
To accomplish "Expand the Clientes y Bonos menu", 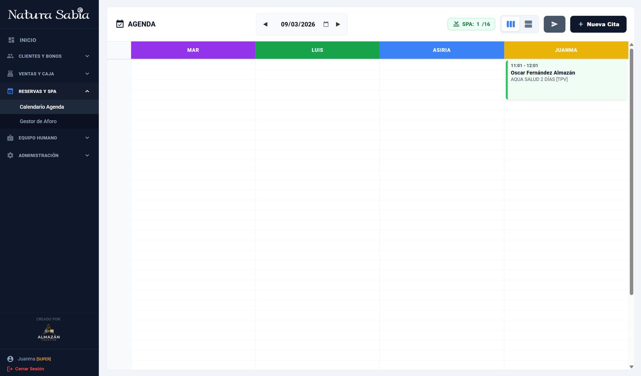I will tap(49, 56).
